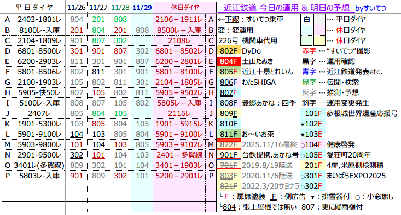Click the weekday cell 5903-9800レ

[39, 144]
